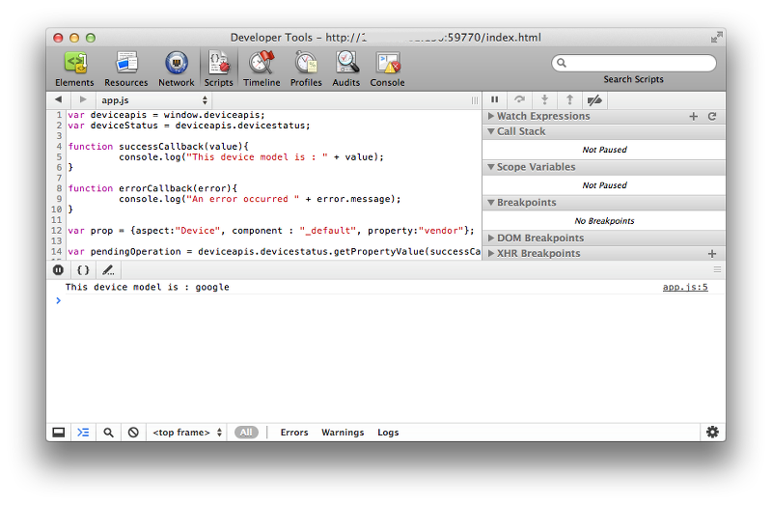The image size is (772, 505).
Task: Go back to previous script file
Action: (x=59, y=99)
